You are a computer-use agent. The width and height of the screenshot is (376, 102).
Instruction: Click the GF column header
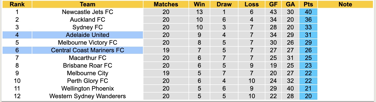pos(273,4)
